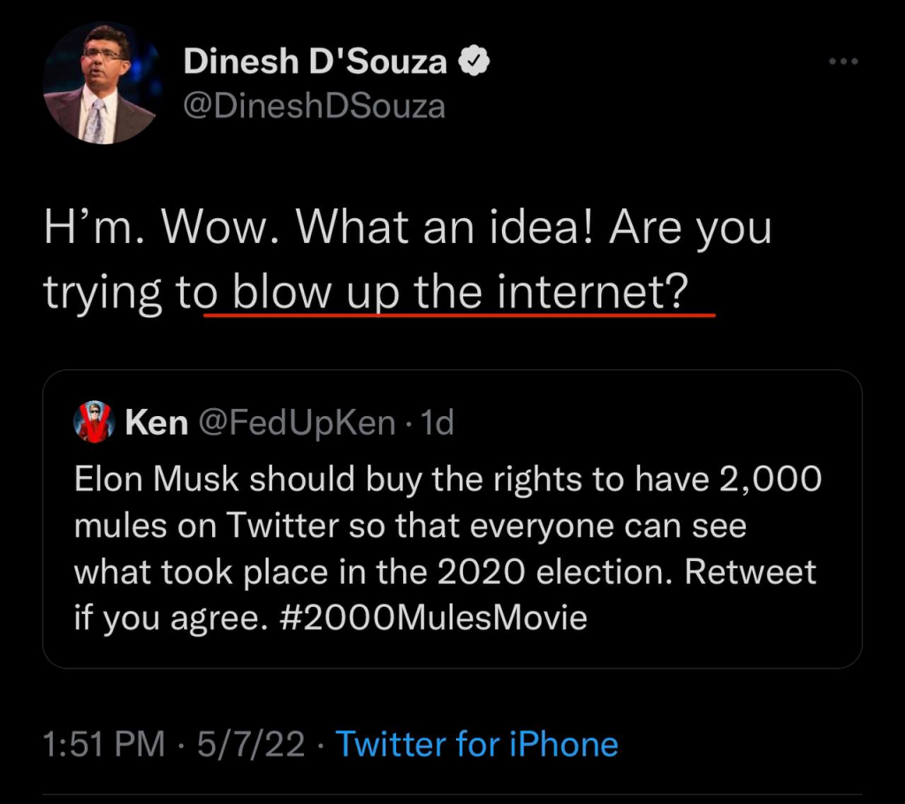Click the @DineshDSouza handle

tap(314, 107)
